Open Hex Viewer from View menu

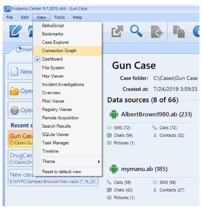click(67, 76)
